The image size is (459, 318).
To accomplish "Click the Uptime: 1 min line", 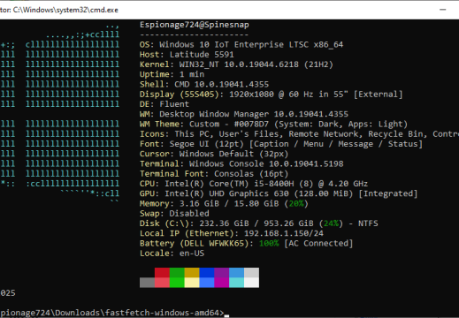I will (x=172, y=74).
